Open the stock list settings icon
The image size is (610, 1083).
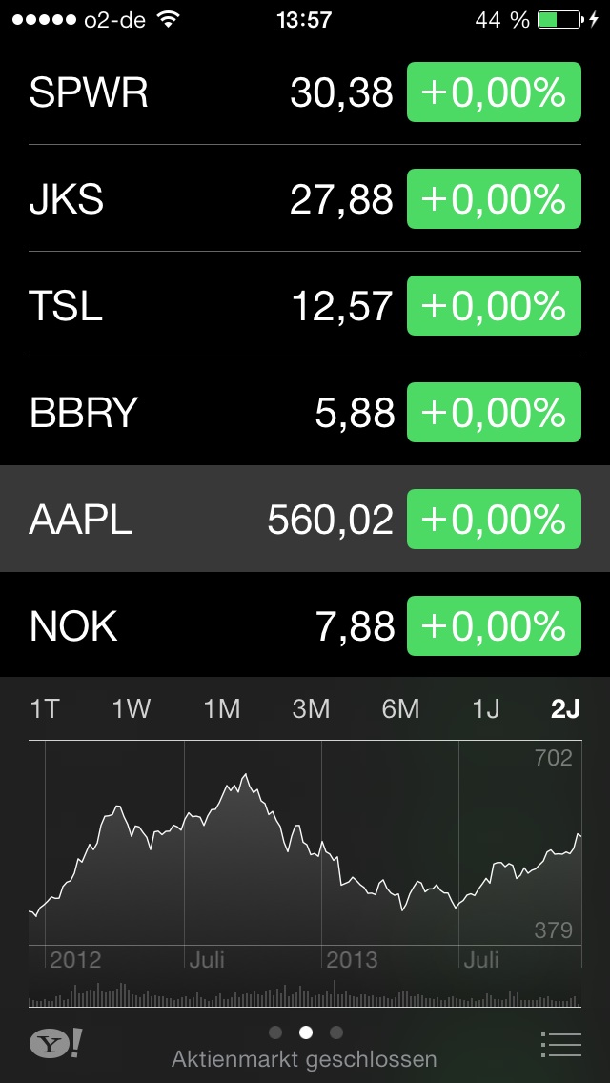tap(561, 1044)
